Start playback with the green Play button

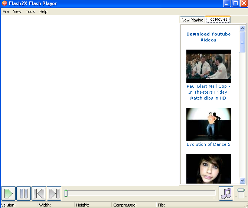point(9,193)
